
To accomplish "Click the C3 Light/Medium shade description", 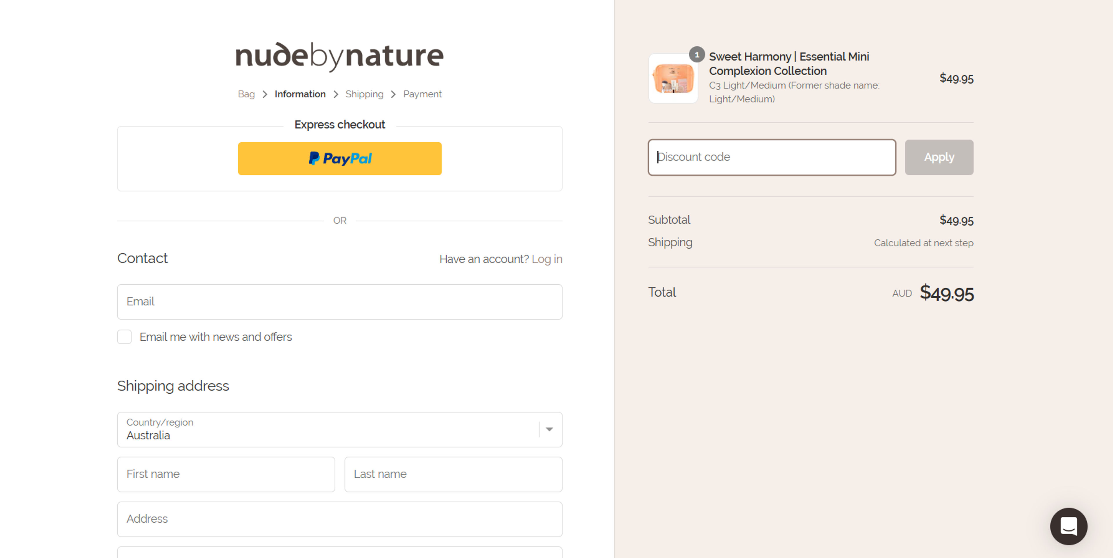I will tap(794, 92).
